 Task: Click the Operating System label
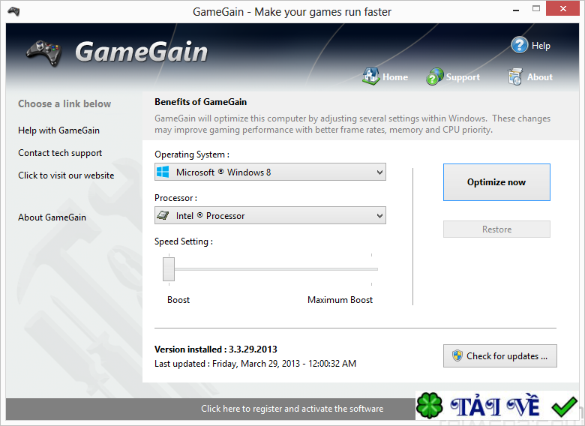click(192, 154)
